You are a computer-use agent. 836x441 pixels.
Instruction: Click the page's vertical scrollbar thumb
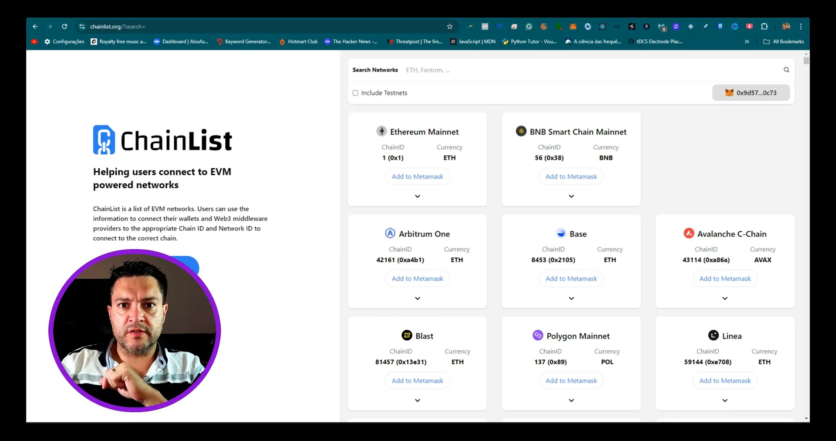tap(806, 61)
